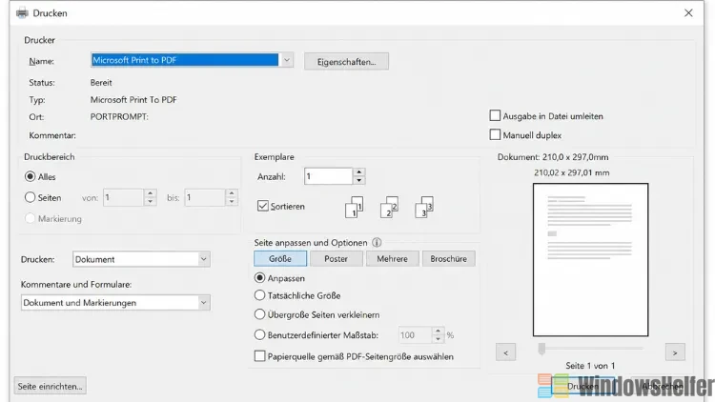Viewport: 715px width, 402px height.
Task: Enable Ausgabe in Datei umleiten
Action: click(495, 116)
